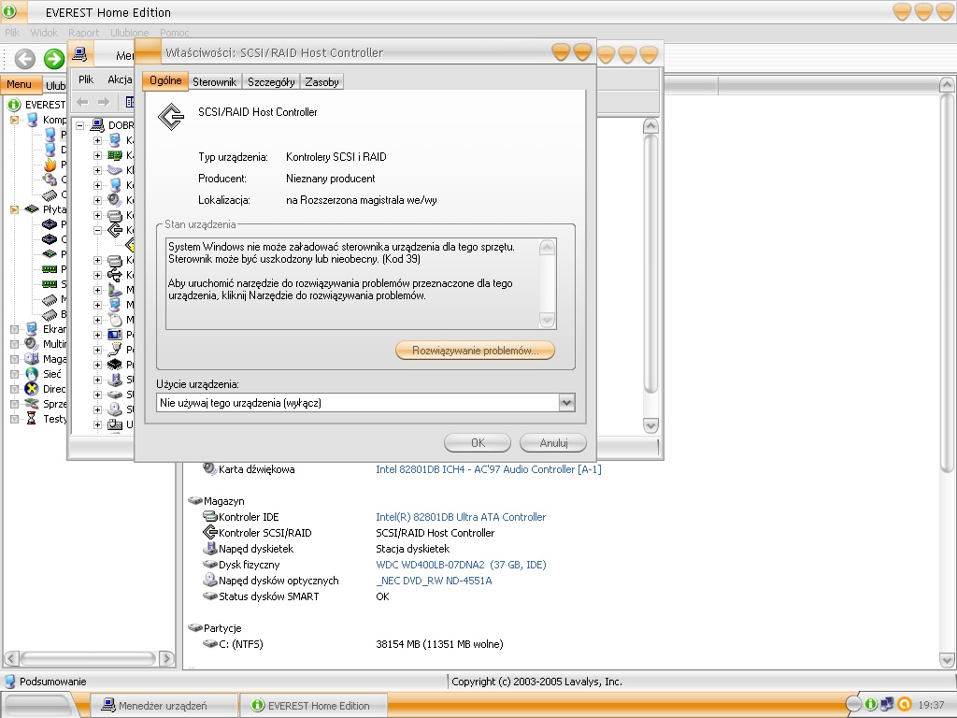Select the Magazyn storage icon in tree

[32, 359]
